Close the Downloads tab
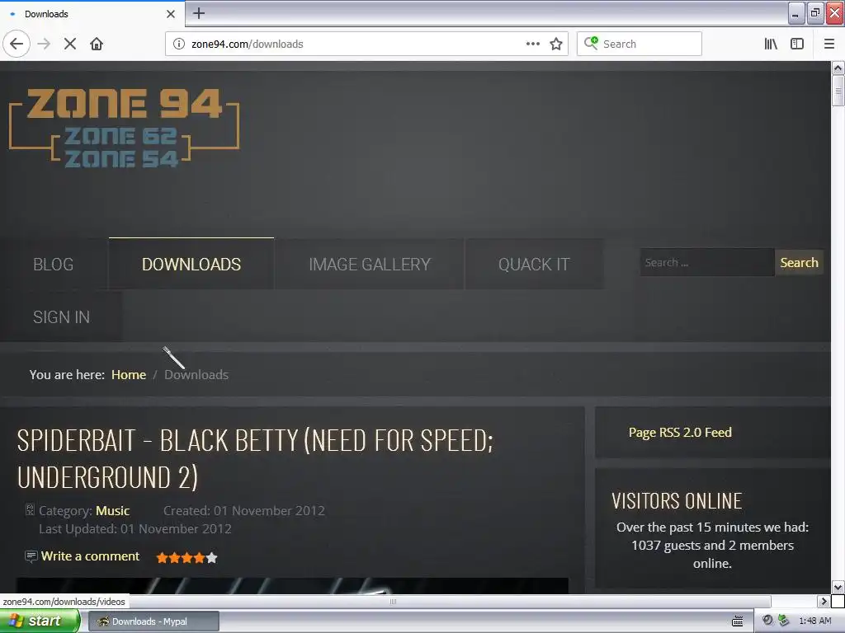 click(x=170, y=14)
